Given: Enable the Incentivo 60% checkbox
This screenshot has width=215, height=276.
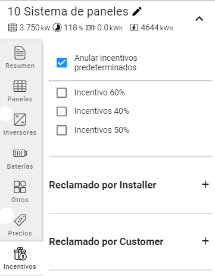Looking at the screenshot, I should tap(61, 93).
